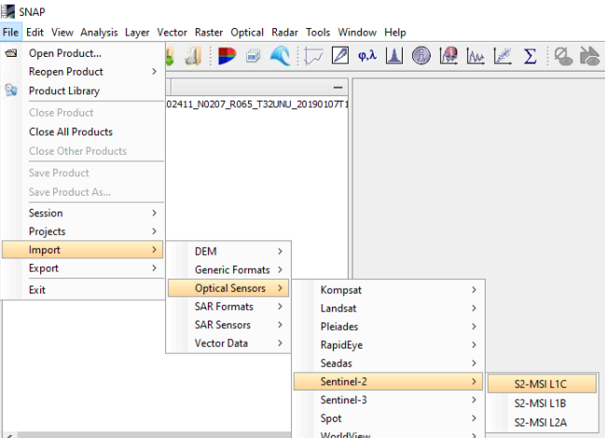The image size is (605, 438).
Task: Open the spectrum view line-chart icon
Action: pyautogui.click(x=314, y=56)
